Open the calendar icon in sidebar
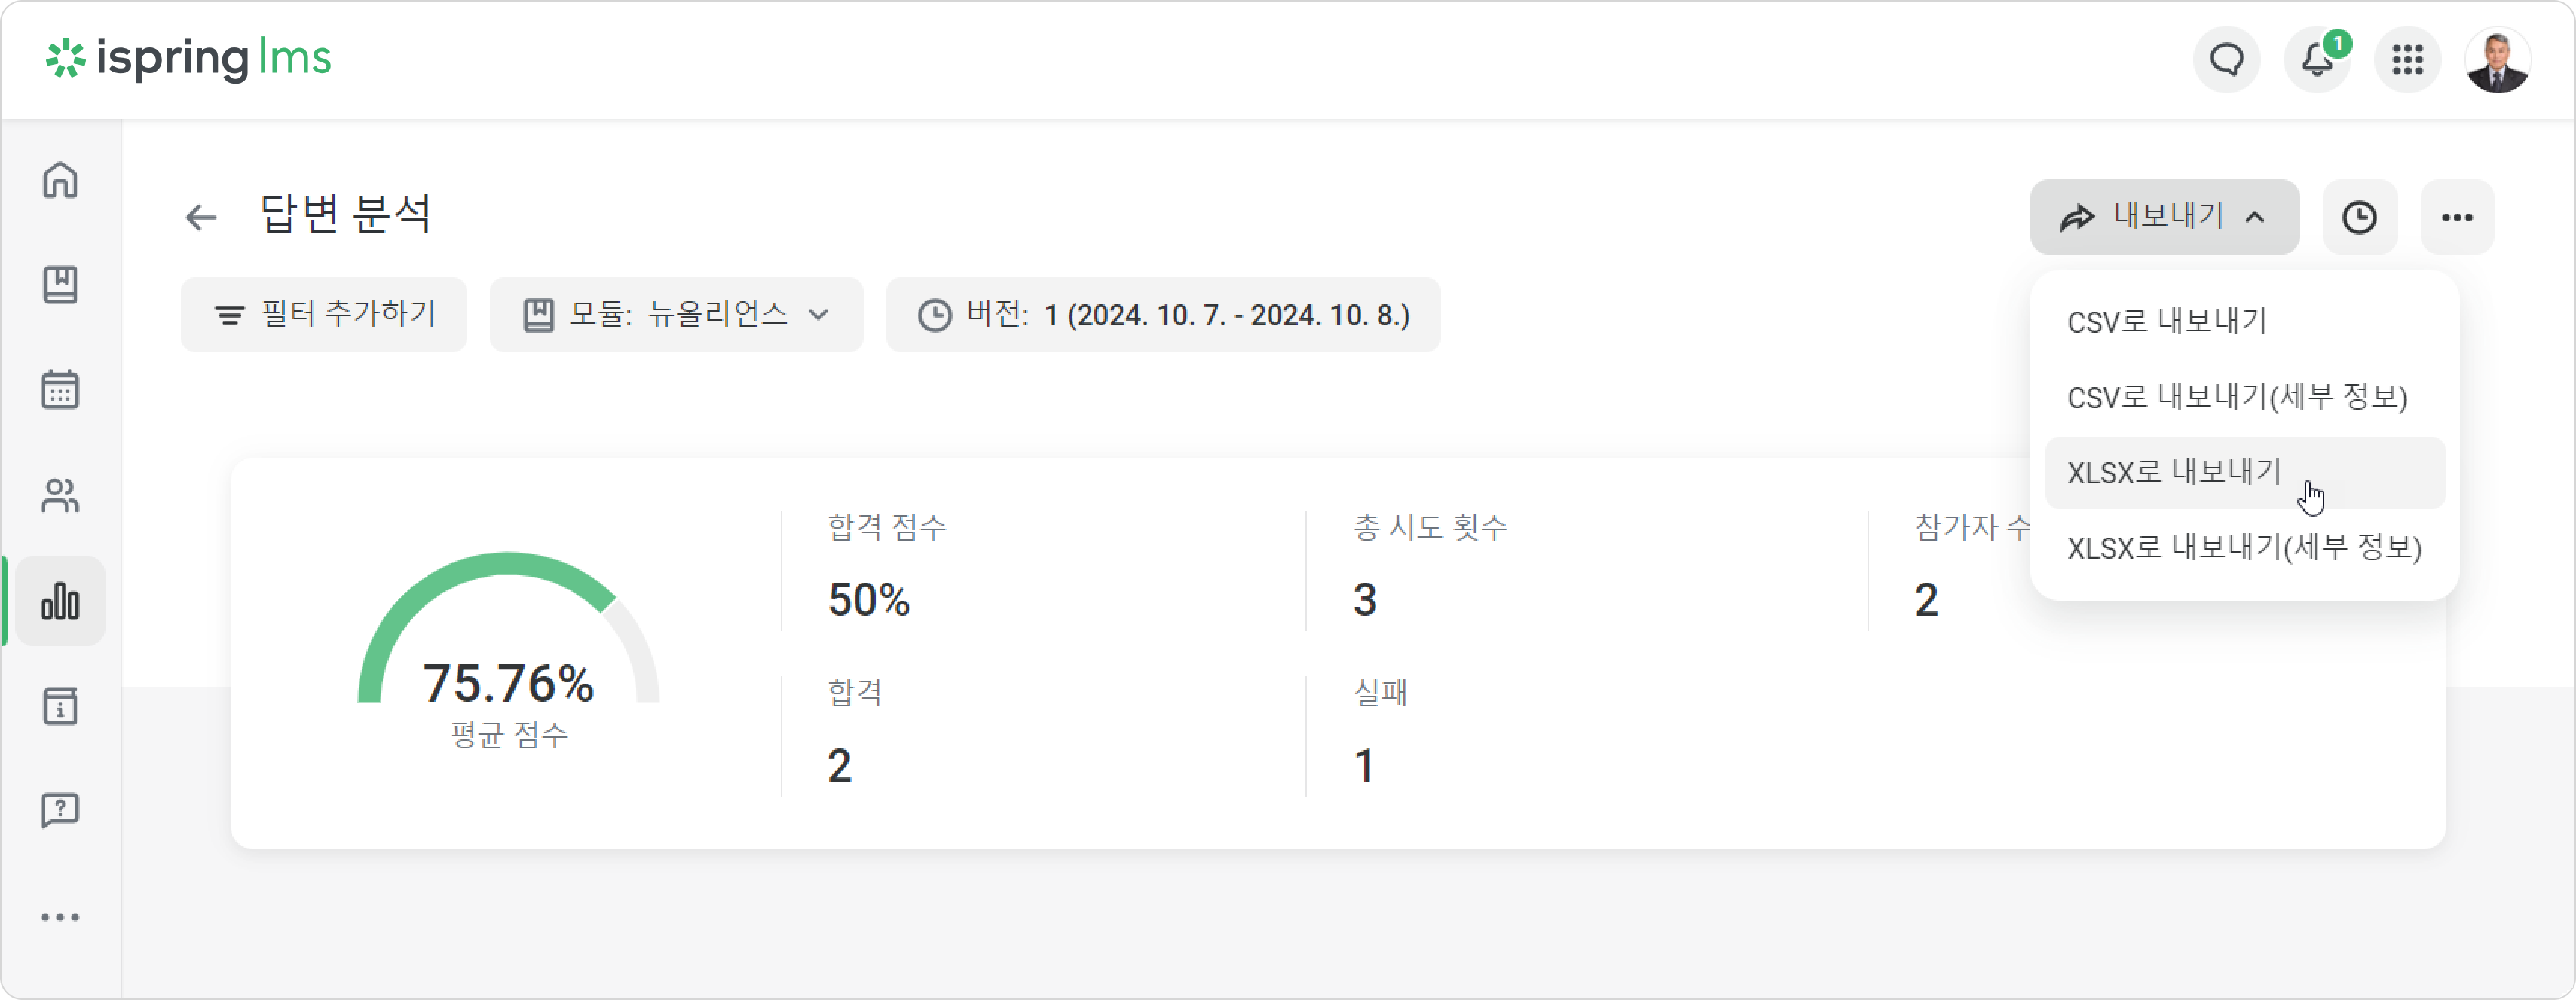The image size is (2576, 1000). click(60, 390)
